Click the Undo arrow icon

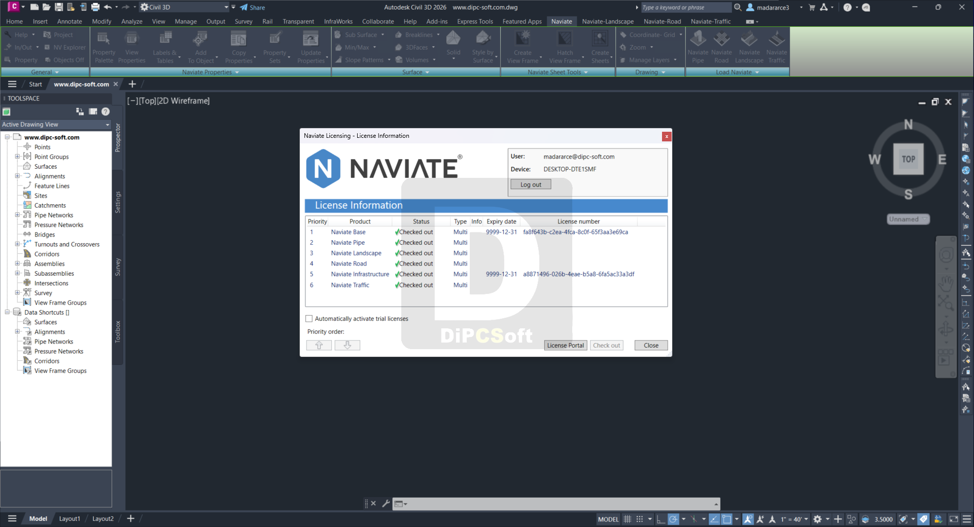(x=108, y=7)
